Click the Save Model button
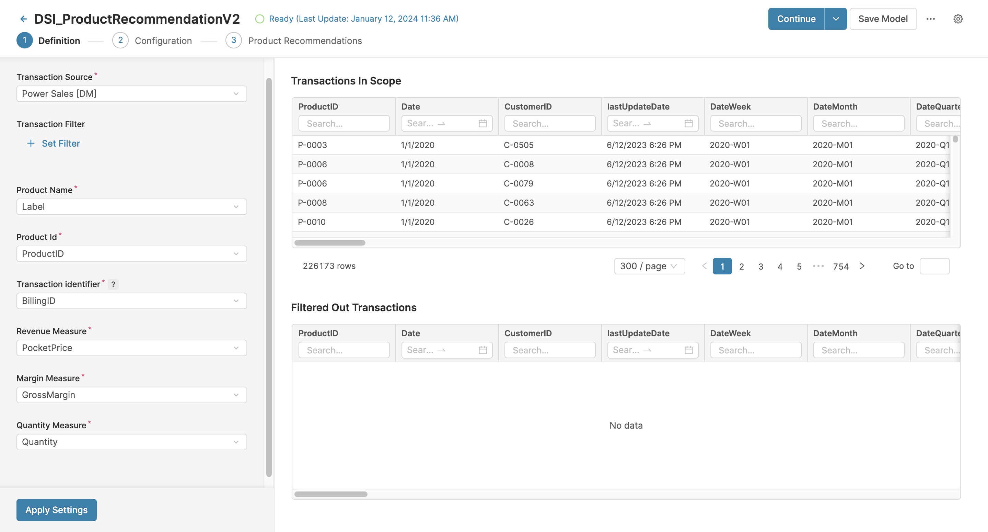The width and height of the screenshot is (988, 532). pyautogui.click(x=883, y=19)
